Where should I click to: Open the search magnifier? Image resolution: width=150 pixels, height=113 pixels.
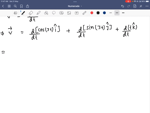coord(15,6)
